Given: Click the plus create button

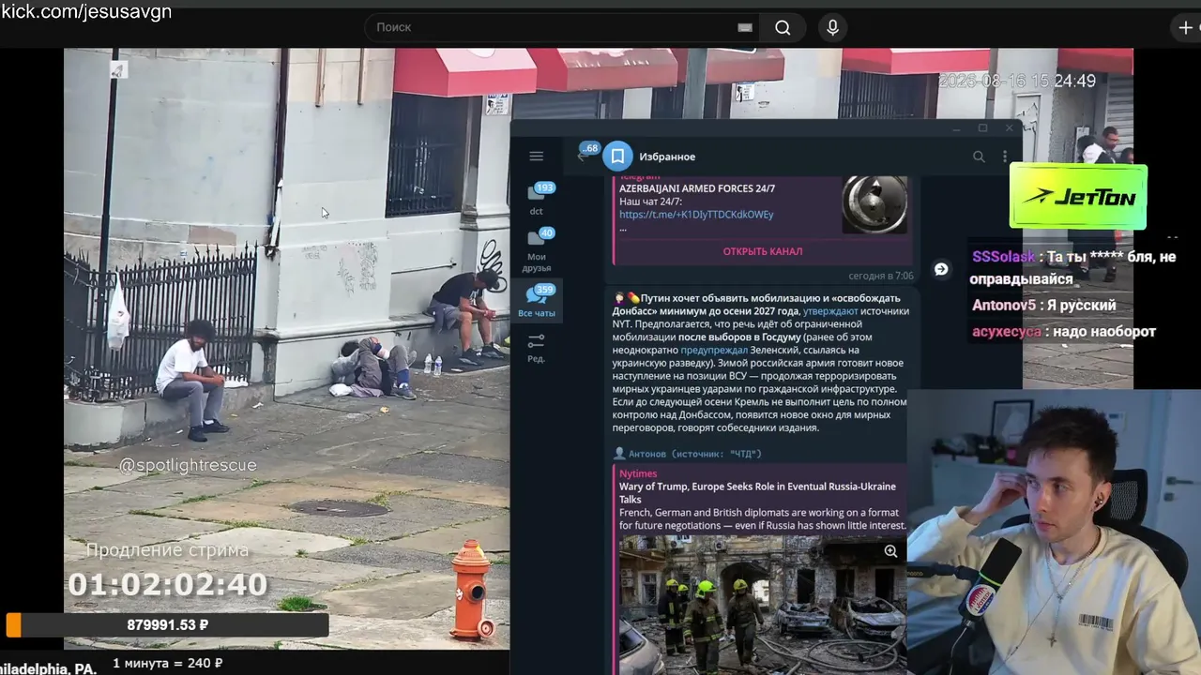Looking at the screenshot, I should click(x=1186, y=27).
